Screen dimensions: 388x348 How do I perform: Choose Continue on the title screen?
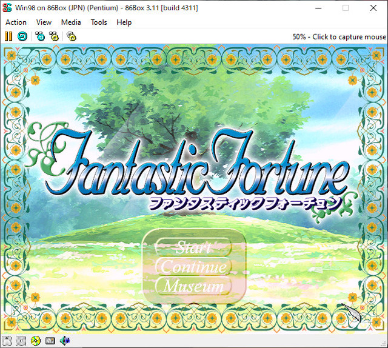click(193, 267)
